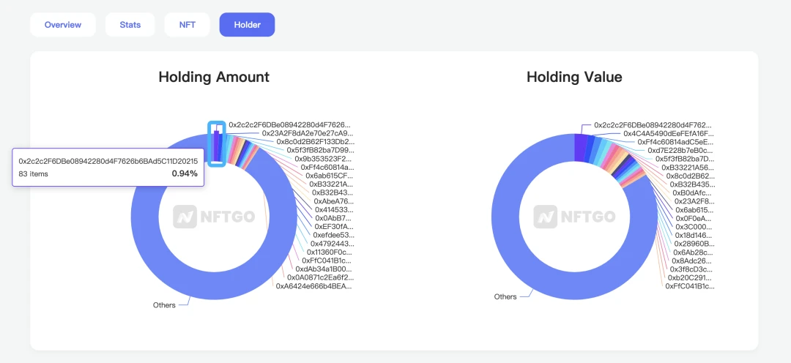
Task: Click the 0x4C4A5490dEeFEfA16F label in Holding Value
Action: click(x=668, y=133)
